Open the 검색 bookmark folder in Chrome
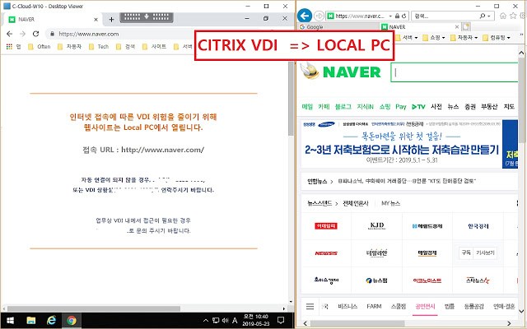The height and width of the screenshot is (329, 527). (x=126, y=47)
